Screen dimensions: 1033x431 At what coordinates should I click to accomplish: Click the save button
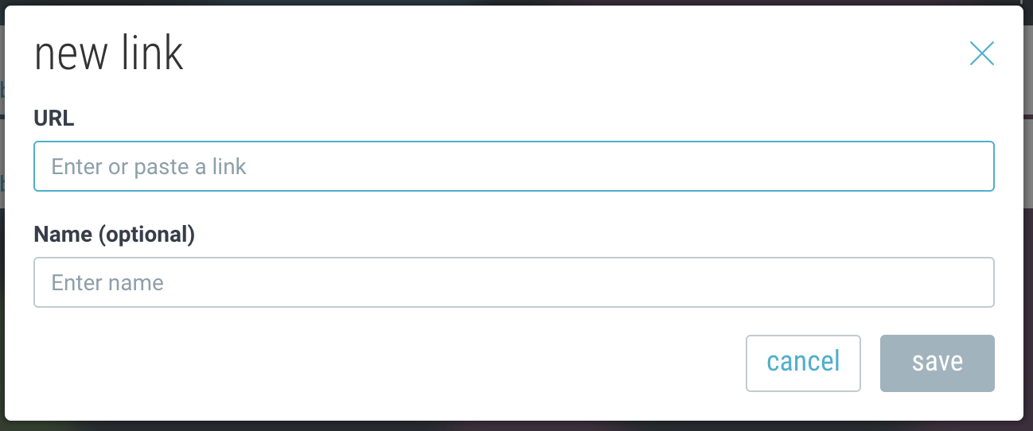(937, 363)
